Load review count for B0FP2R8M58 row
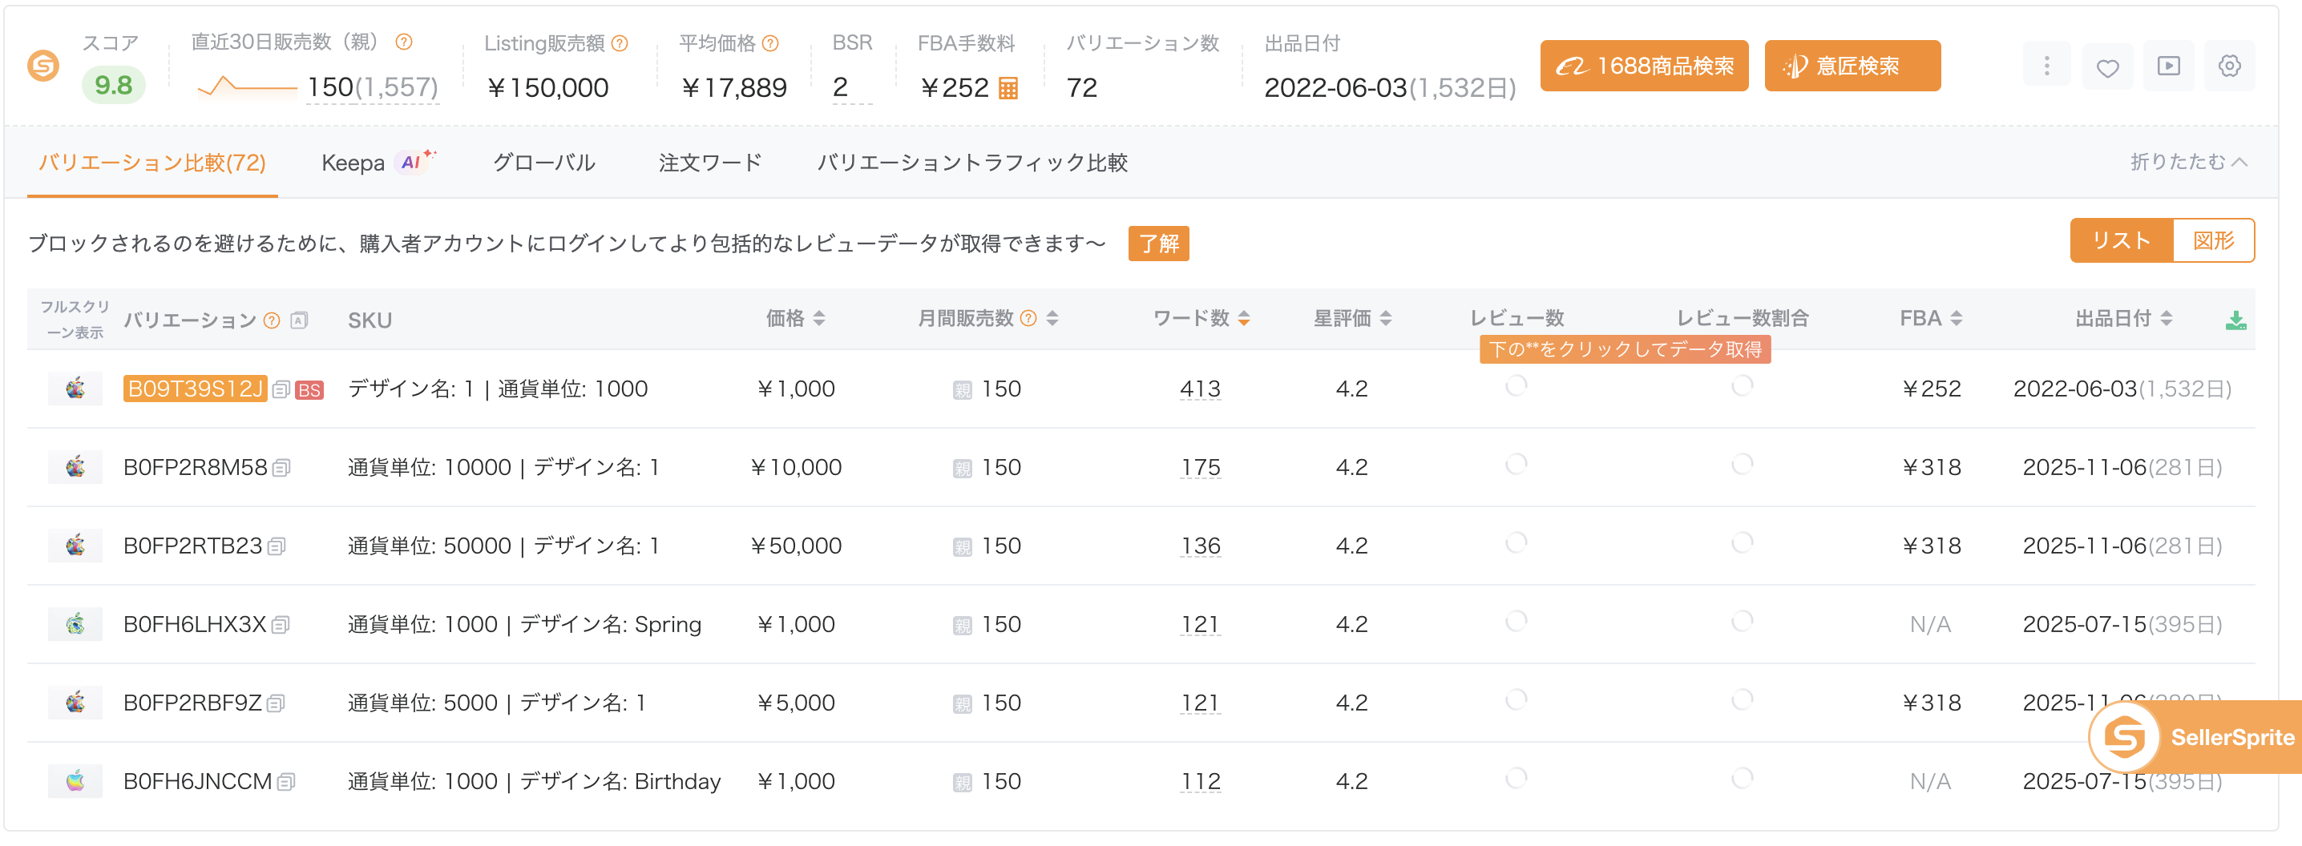2302x846 pixels. tap(1516, 465)
